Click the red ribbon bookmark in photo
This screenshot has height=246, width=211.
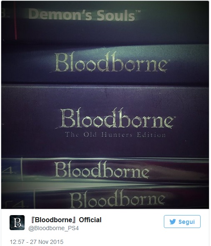[15, 20]
